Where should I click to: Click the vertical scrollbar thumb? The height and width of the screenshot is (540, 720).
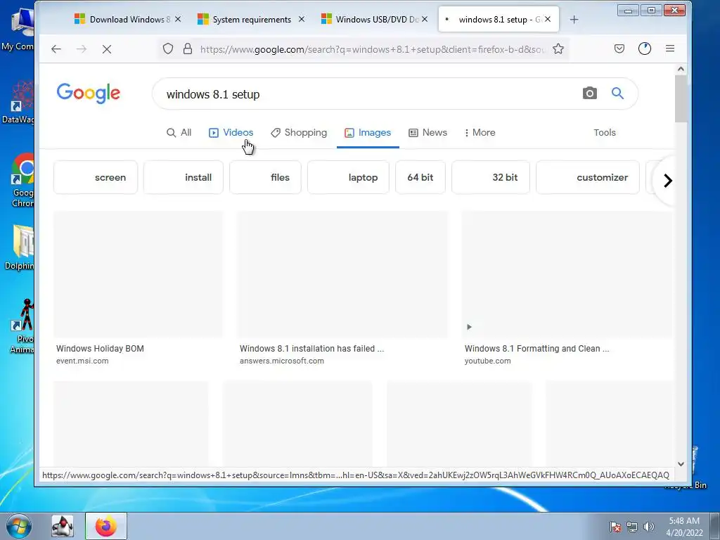click(x=681, y=98)
